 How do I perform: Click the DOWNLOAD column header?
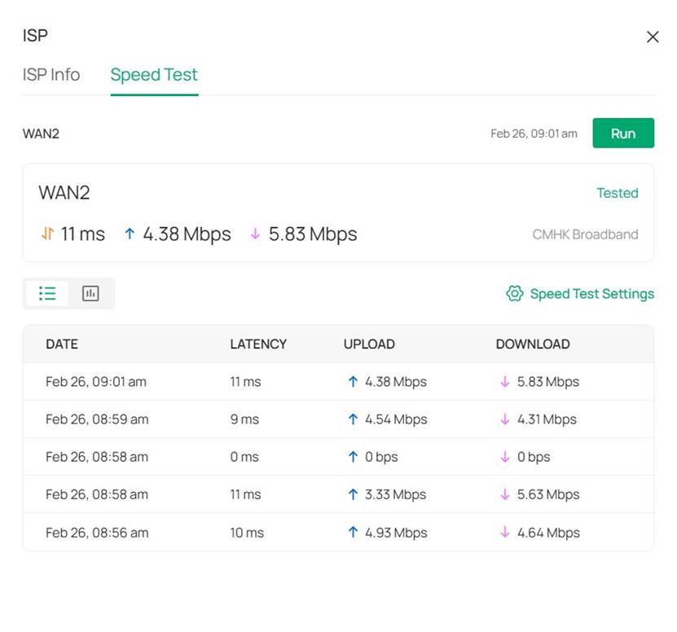point(533,344)
